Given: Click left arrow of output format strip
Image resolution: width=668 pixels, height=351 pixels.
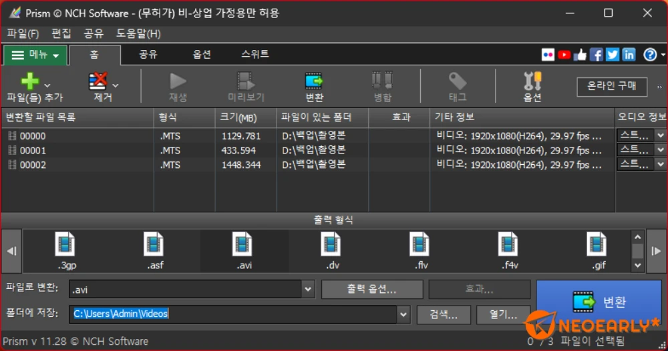Looking at the screenshot, I should 11,251.
